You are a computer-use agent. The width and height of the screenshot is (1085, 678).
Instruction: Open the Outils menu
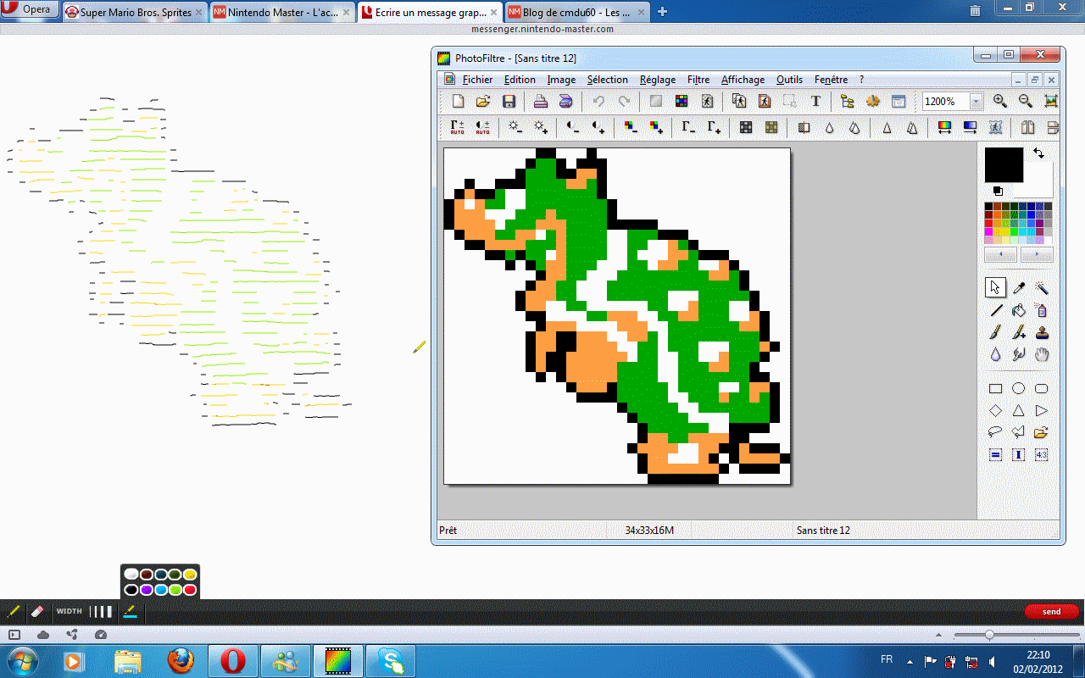click(x=789, y=80)
